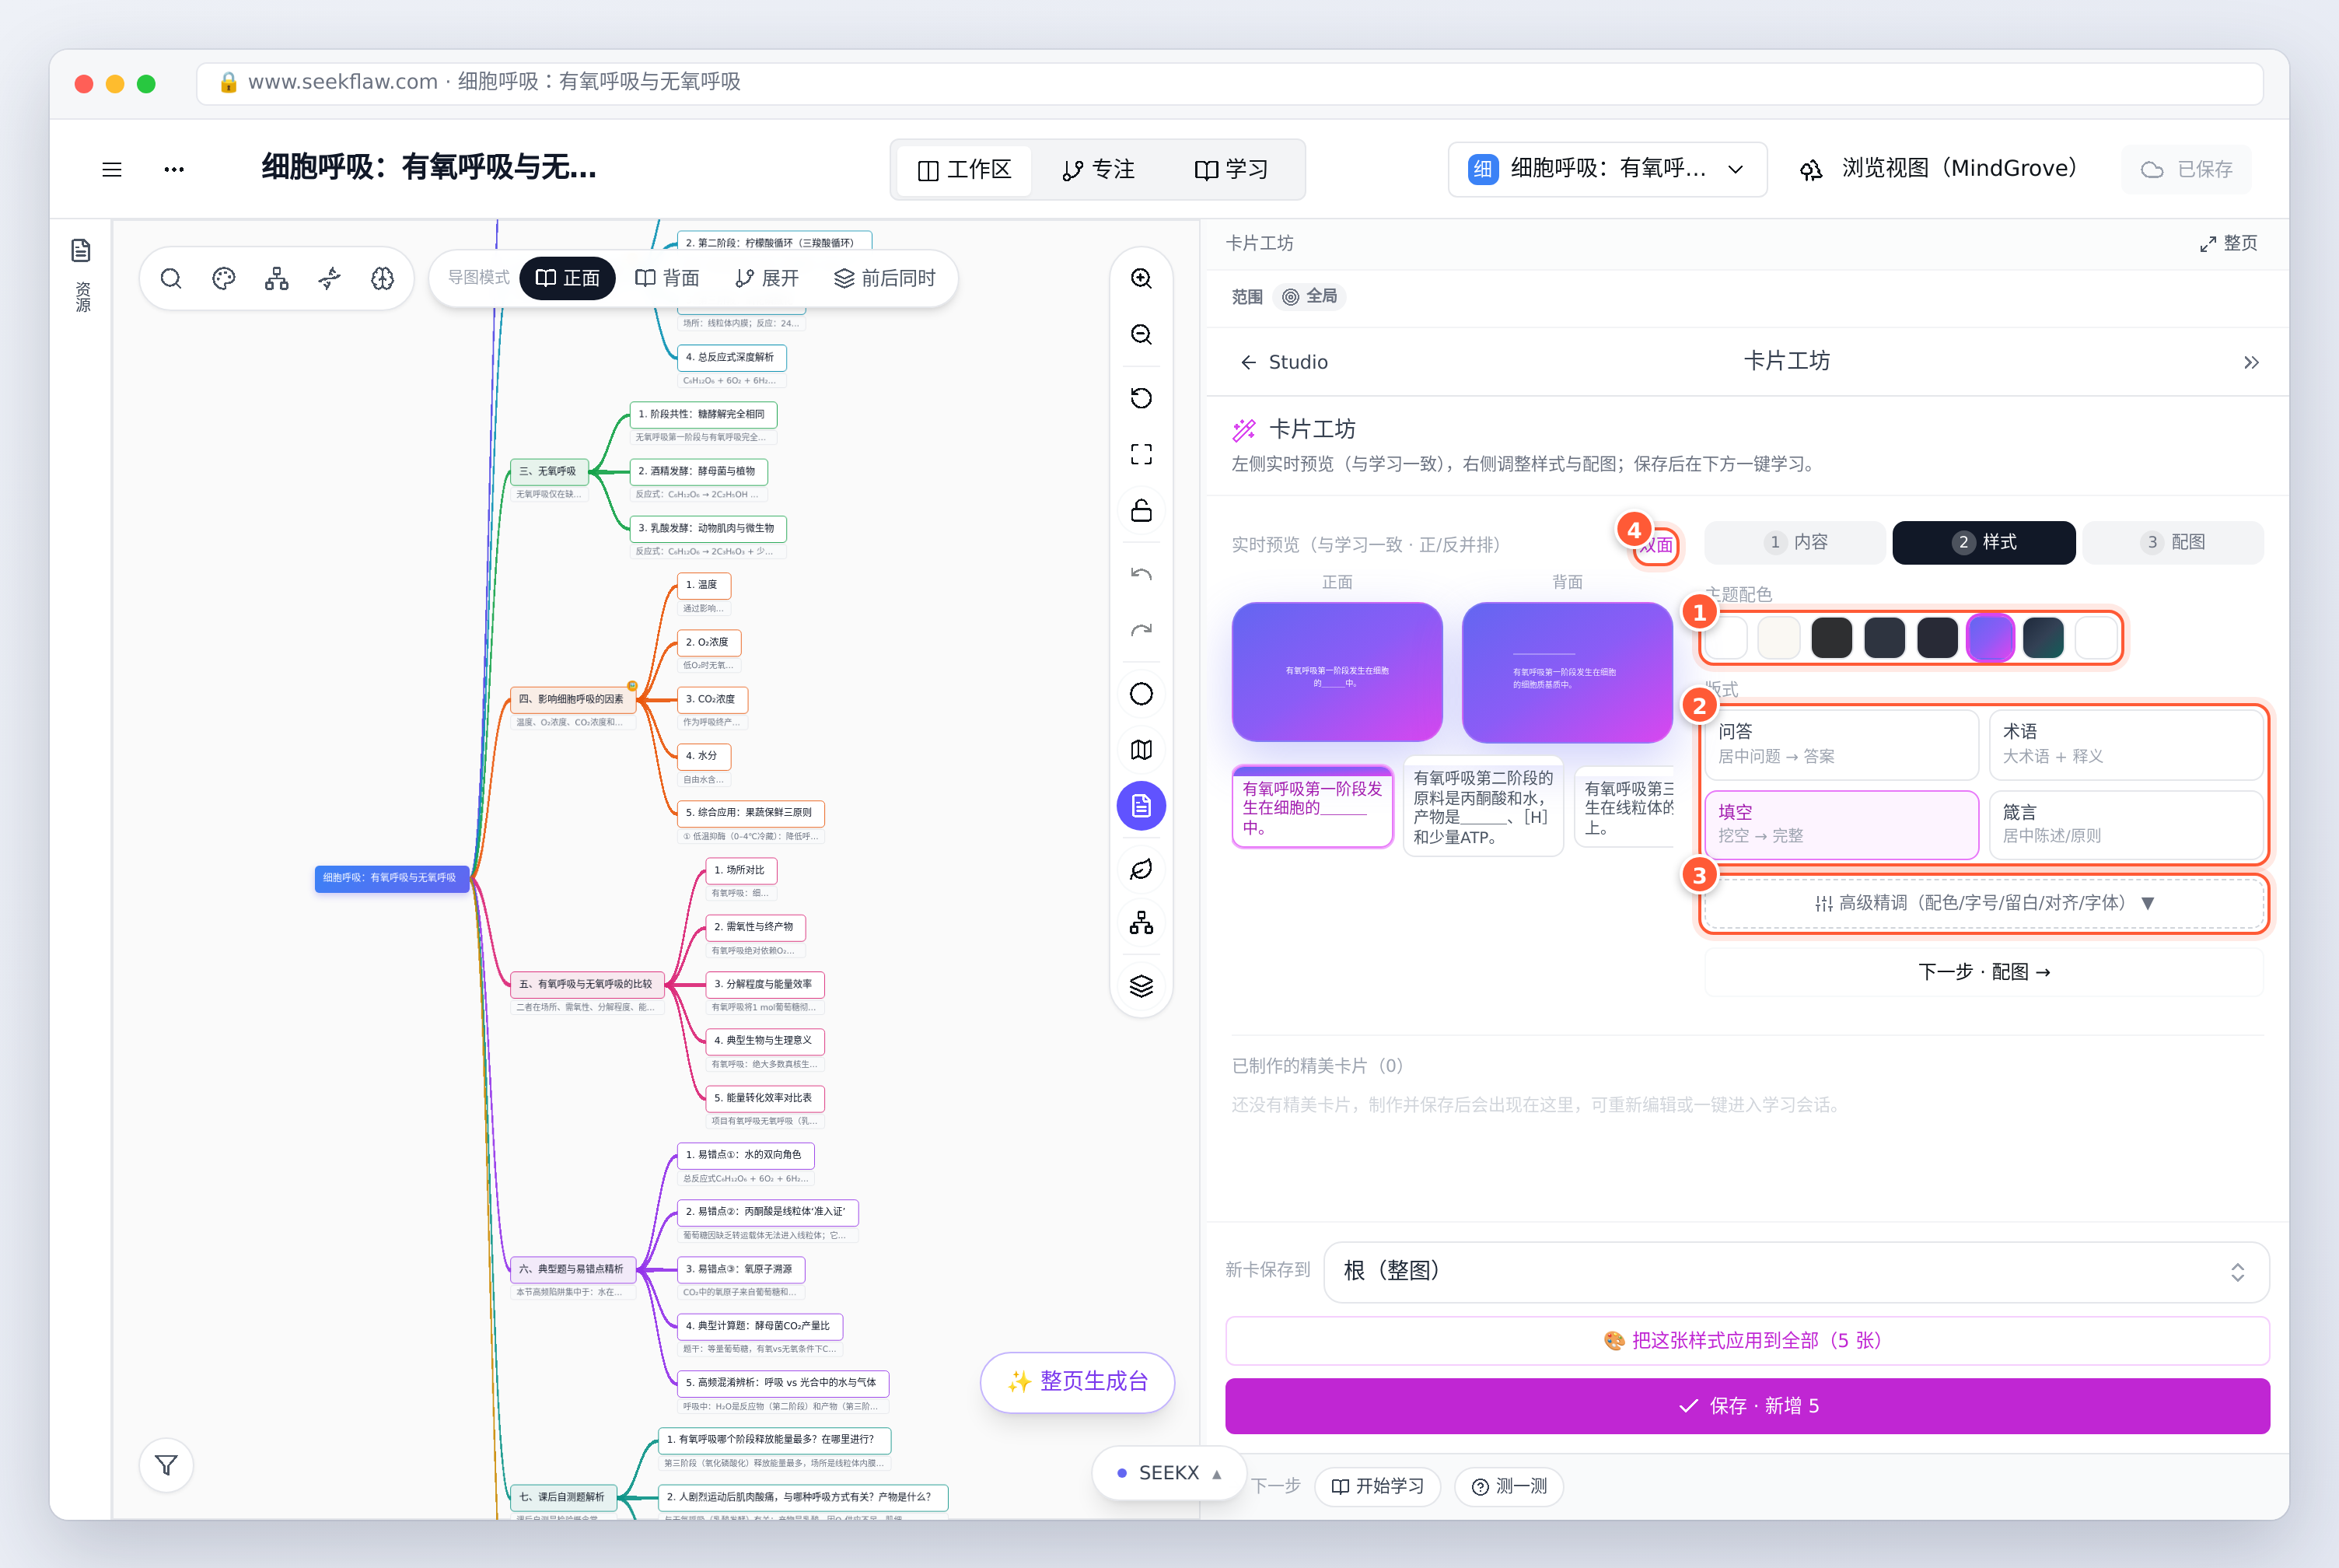Zoom in on the mind map
The image size is (2339, 1568).
[x=1141, y=278]
